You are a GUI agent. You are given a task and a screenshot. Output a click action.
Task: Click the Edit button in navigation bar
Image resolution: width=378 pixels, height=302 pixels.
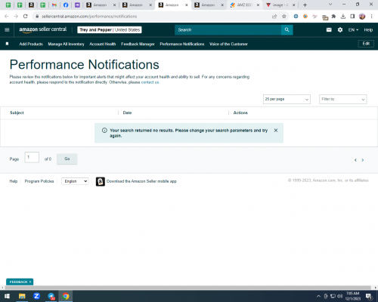coord(366,44)
